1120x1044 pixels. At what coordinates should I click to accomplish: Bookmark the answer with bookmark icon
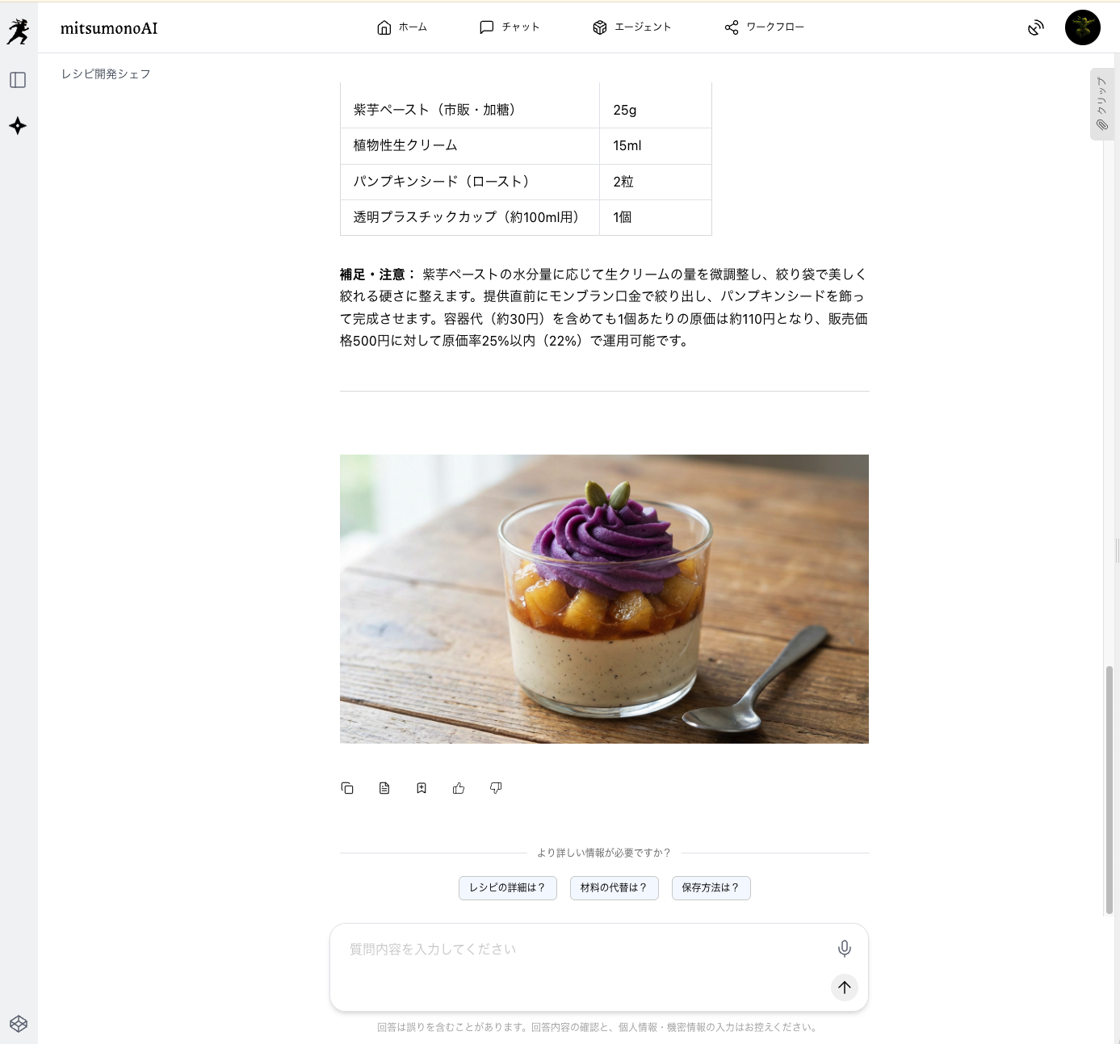click(422, 788)
